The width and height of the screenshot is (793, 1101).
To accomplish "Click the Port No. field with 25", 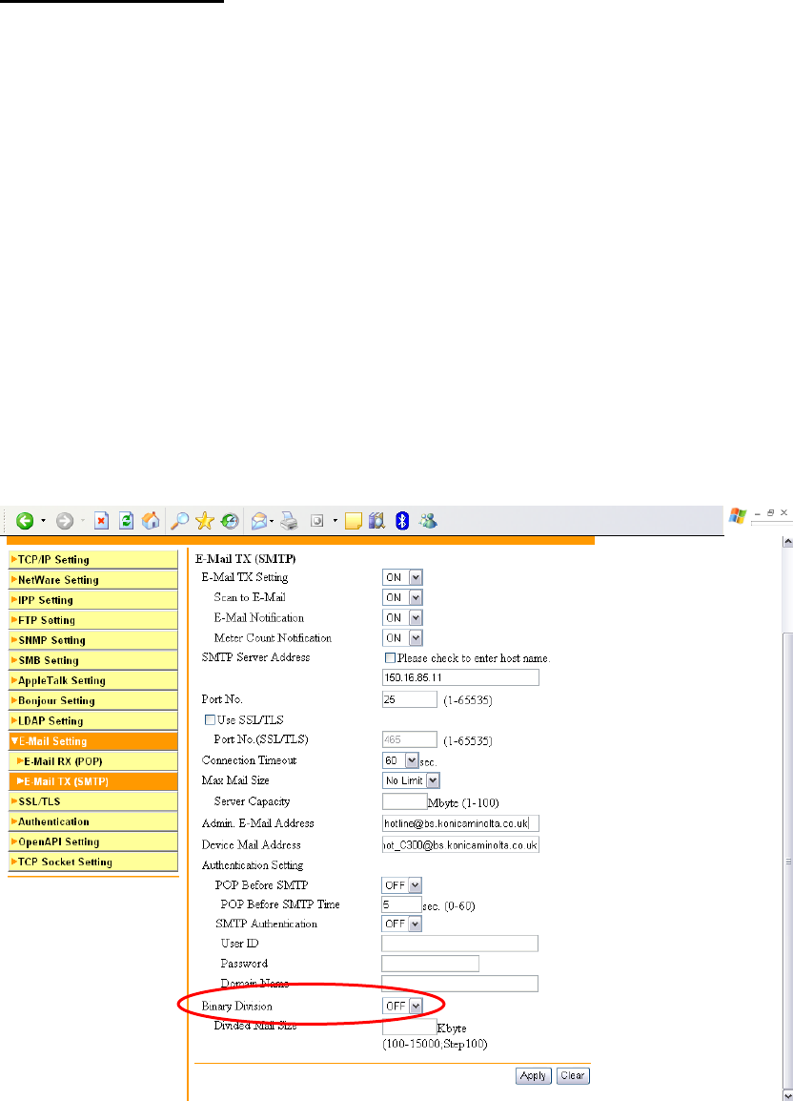I will tap(410, 699).
